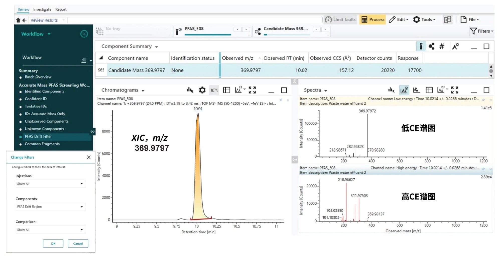Toggle the injection vial view icon
This screenshot has width=501, height=258.
(421, 46)
